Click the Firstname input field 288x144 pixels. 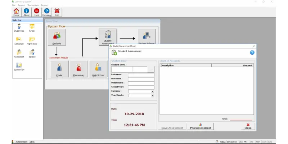141,79
